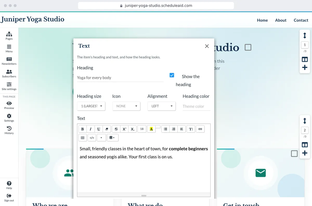
Task: Sign out using the sidebar icon
Action: coord(9,198)
